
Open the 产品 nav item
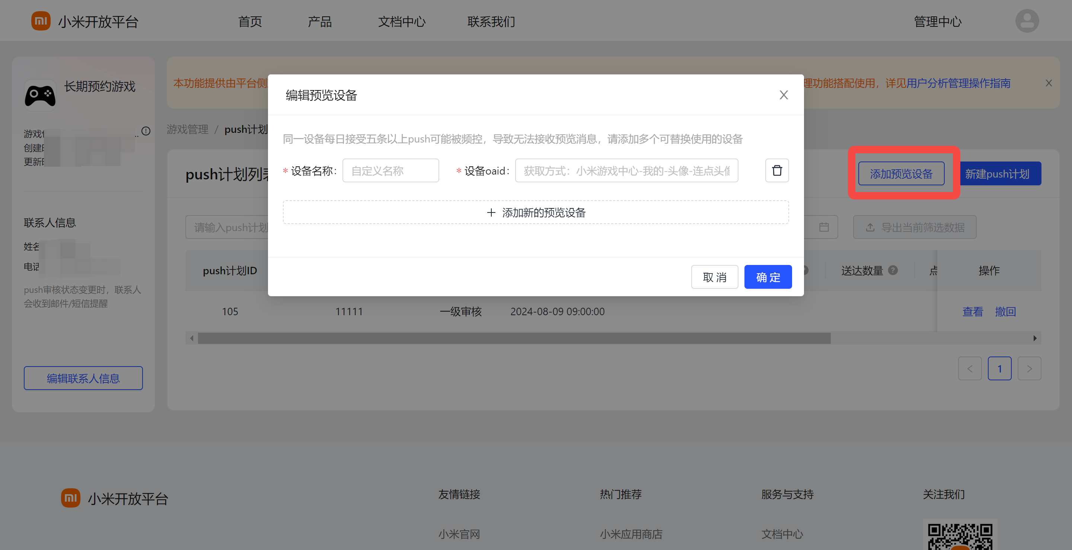pos(320,22)
